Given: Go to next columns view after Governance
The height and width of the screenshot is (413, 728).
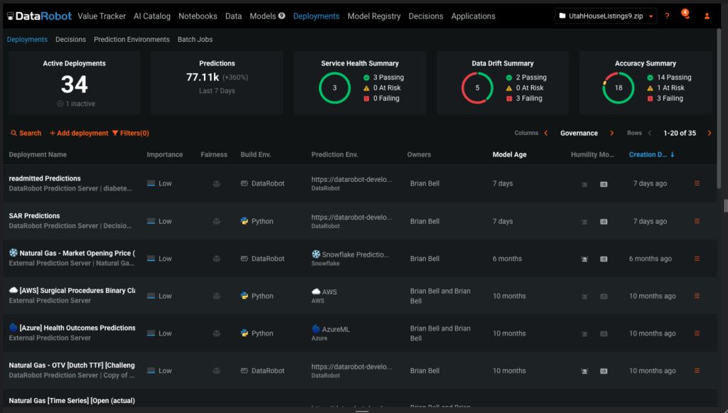Looking at the screenshot, I should (x=612, y=133).
